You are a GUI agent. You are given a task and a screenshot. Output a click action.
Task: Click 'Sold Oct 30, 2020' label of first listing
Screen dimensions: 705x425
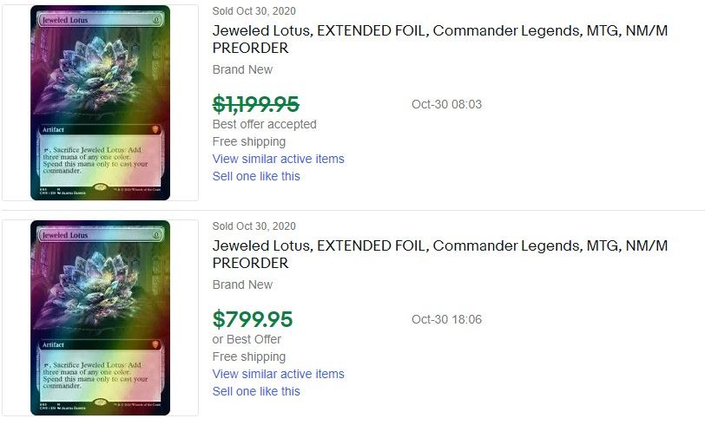pos(254,11)
